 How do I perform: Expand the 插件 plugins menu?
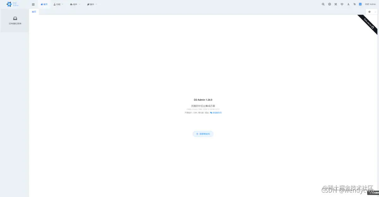point(92,4)
